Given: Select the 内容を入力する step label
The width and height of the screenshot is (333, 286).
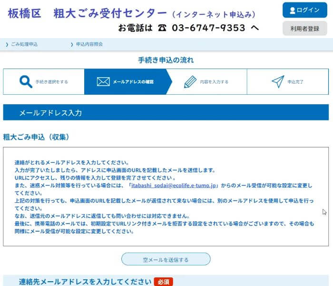Looking at the screenshot, I should pos(214,82).
